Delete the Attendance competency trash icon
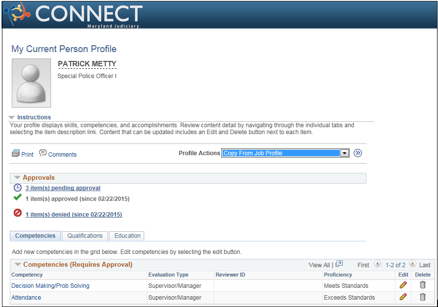 pyautogui.click(x=423, y=297)
